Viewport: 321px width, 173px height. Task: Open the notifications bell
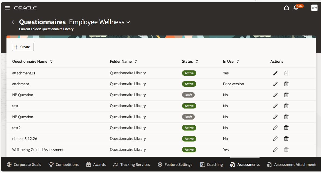click(295, 8)
